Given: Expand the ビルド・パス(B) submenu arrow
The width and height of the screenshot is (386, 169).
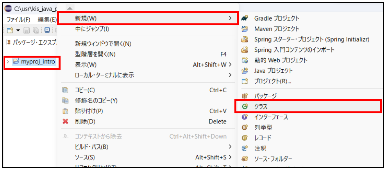Looking at the screenshot, I should click(x=230, y=147).
